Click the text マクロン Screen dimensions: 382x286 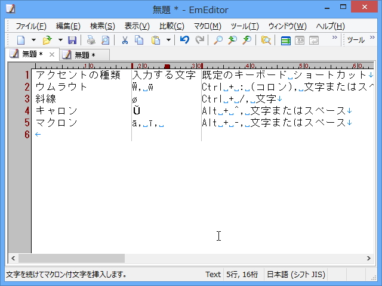56,122
